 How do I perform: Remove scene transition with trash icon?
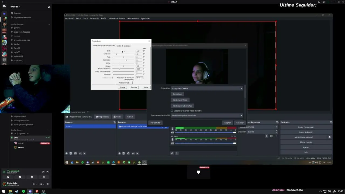pyautogui.click(x=271, y=136)
